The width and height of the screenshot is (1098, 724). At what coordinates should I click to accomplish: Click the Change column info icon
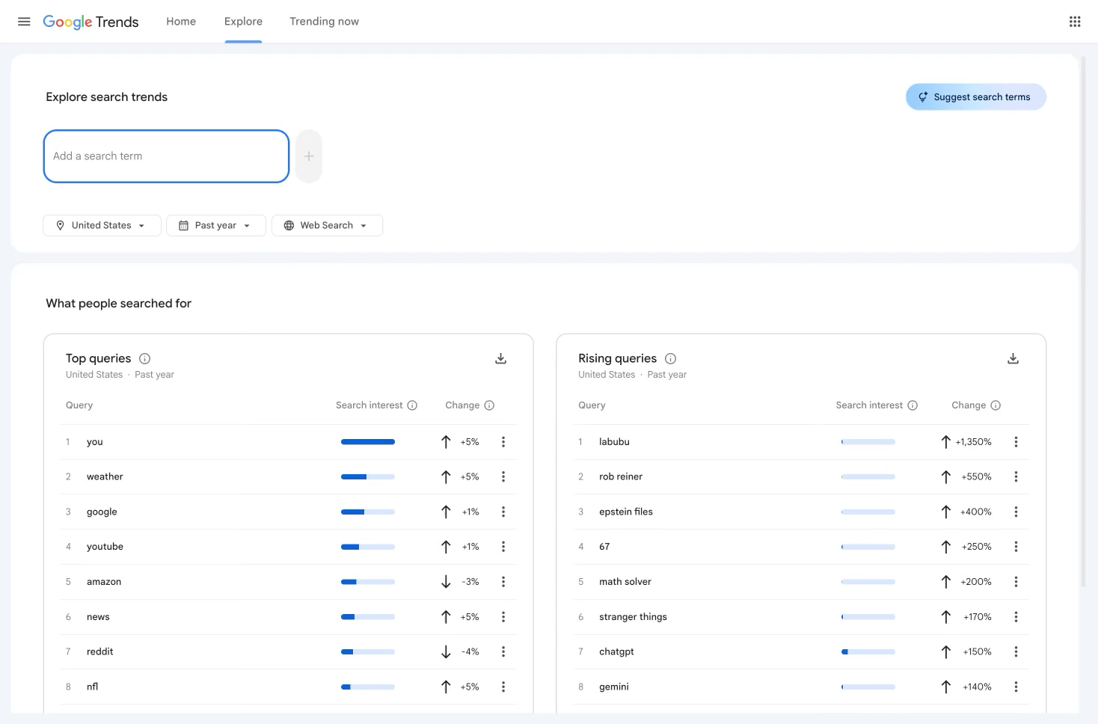[x=491, y=405]
